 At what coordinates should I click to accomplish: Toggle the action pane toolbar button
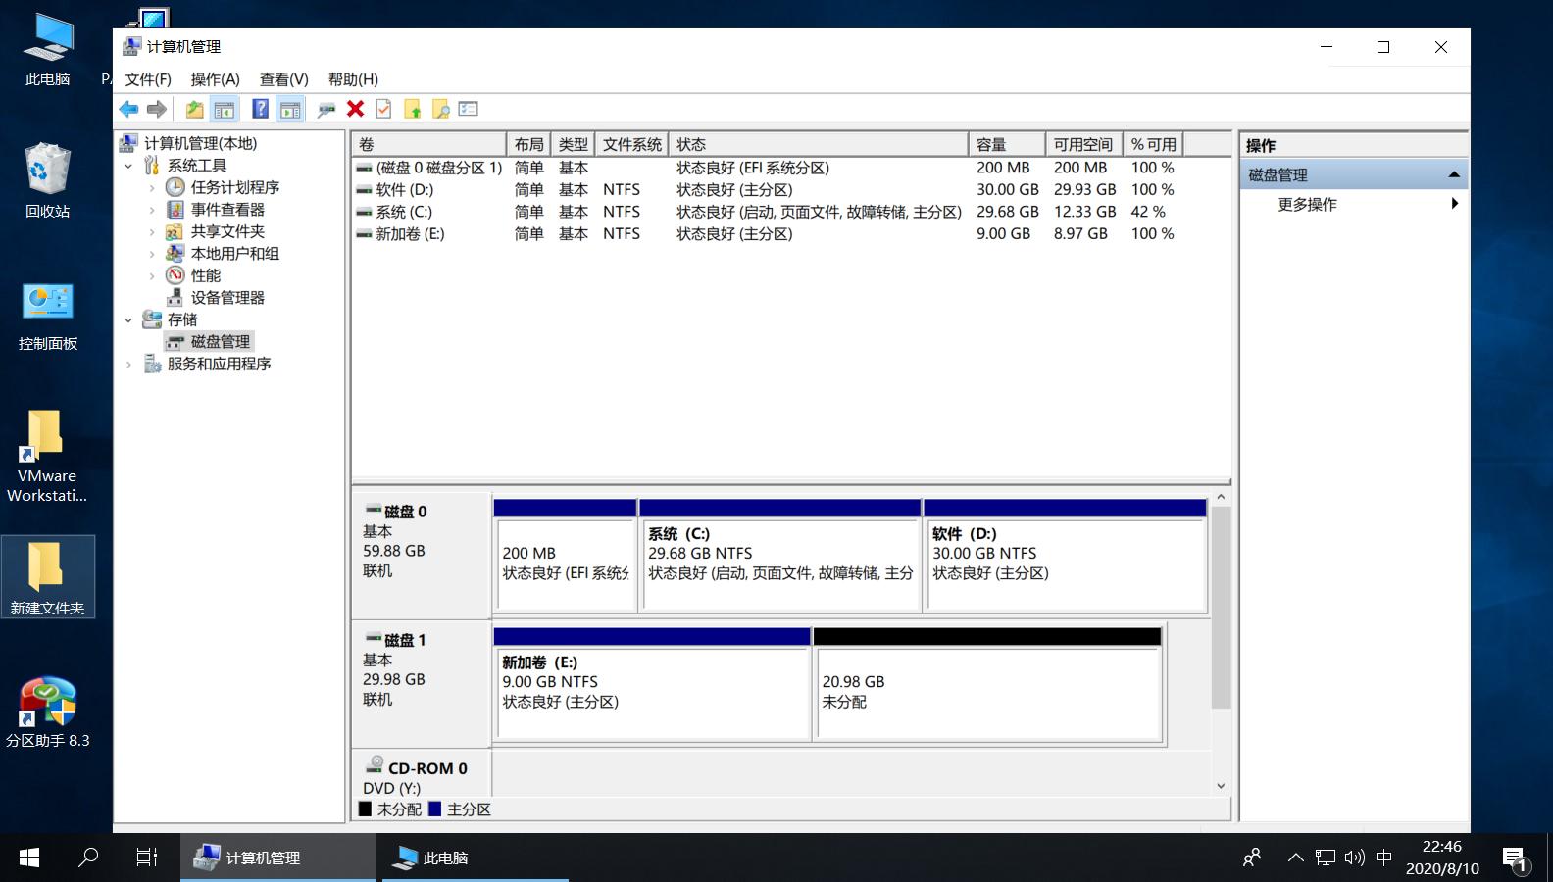click(289, 109)
